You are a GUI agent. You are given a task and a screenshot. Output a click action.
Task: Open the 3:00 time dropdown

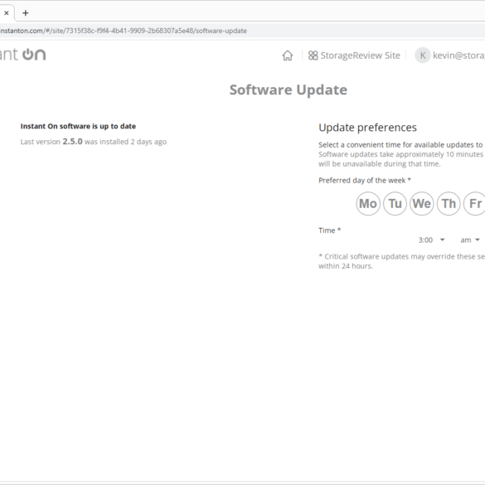[x=431, y=240]
